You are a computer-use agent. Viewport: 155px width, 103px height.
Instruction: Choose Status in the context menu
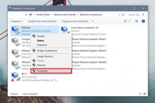[x=40, y=40]
